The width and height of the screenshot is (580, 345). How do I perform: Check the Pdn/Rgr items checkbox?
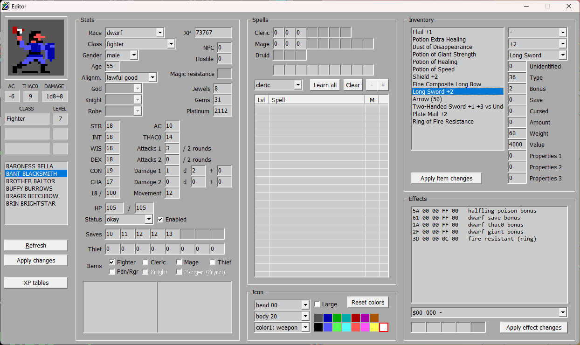tap(112, 271)
